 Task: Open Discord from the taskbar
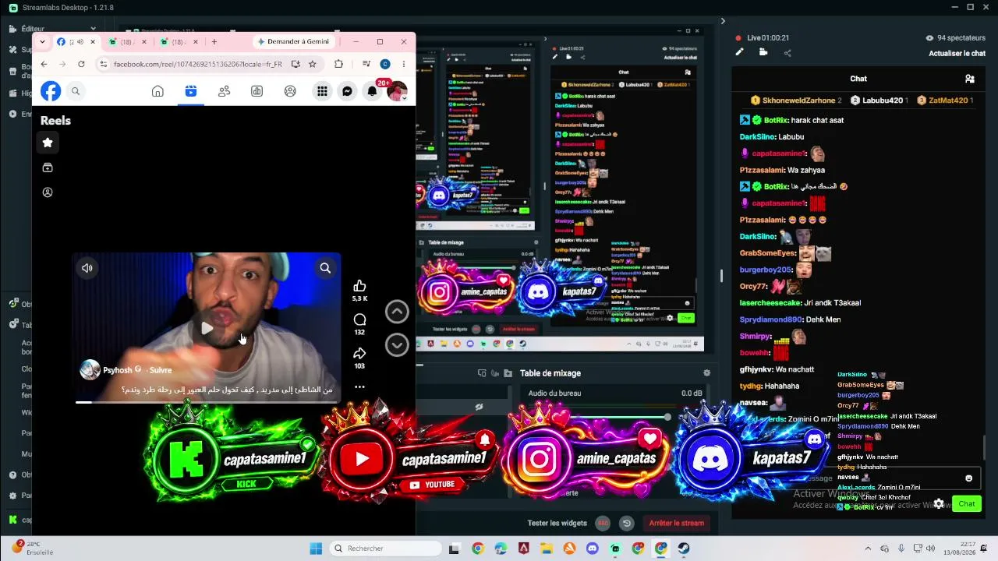592,549
